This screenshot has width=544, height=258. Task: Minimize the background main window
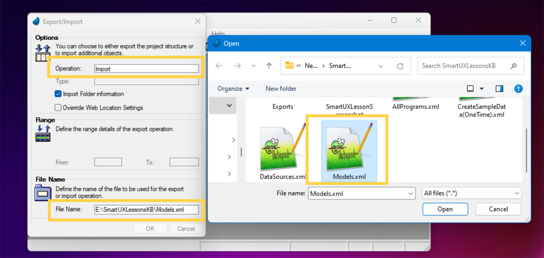pyautogui.click(x=370, y=20)
